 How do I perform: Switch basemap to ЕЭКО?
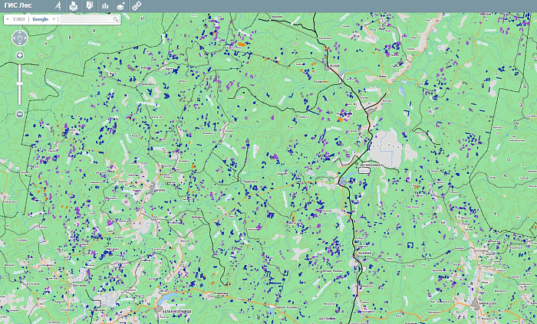click(19, 19)
